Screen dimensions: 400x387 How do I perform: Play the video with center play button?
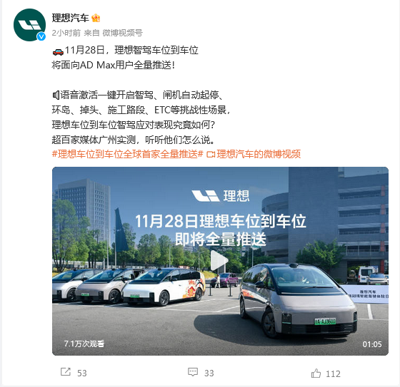click(x=219, y=260)
